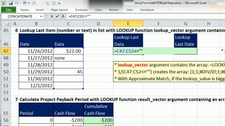
Task: Click the 'Data' header cell
Action: (69, 41)
